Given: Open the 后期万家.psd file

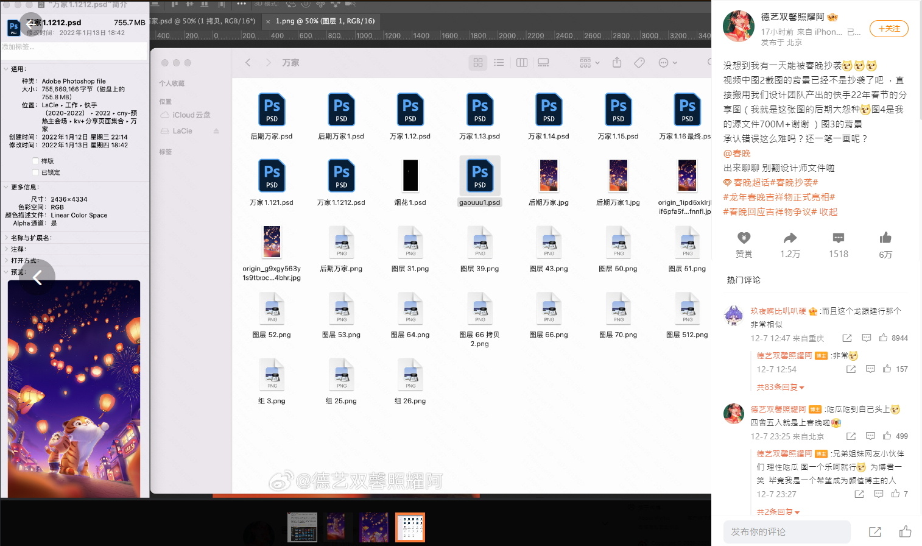Looking at the screenshot, I should [x=272, y=116].
